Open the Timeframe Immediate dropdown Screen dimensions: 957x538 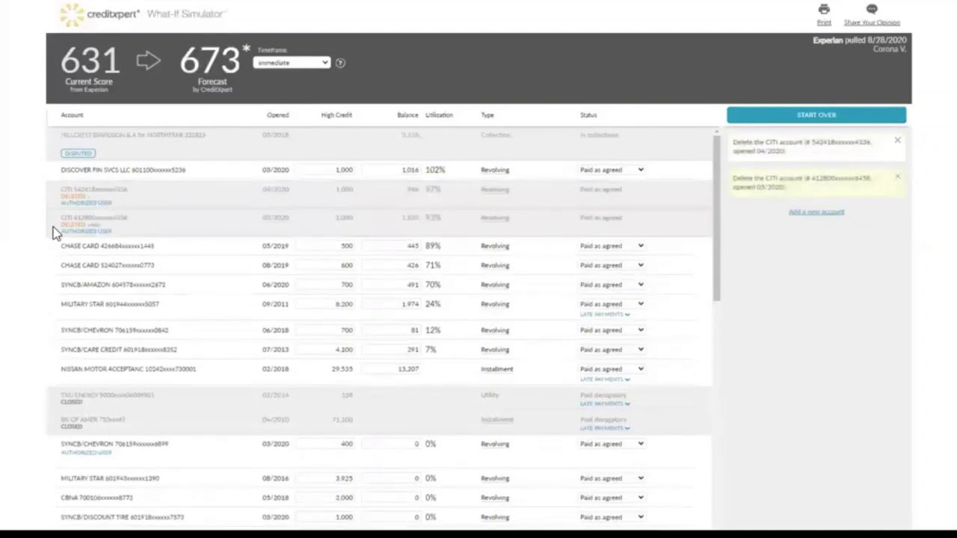[x=292, y=63]
